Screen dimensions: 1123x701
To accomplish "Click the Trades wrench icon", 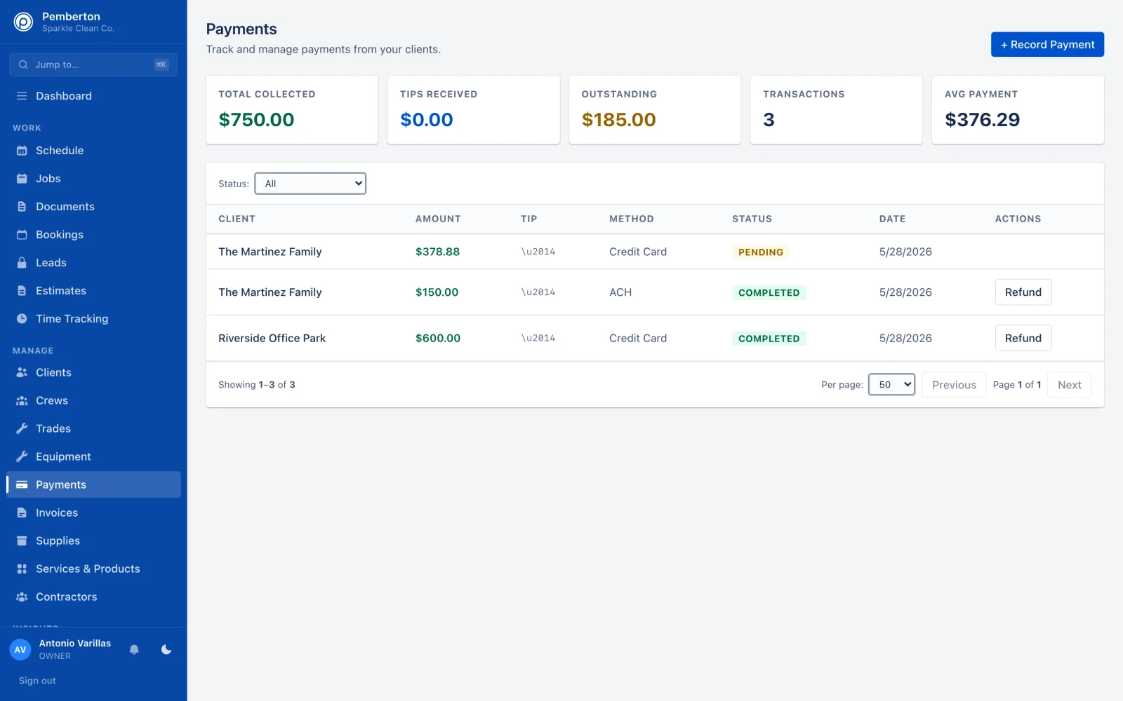I will [22, 429].
